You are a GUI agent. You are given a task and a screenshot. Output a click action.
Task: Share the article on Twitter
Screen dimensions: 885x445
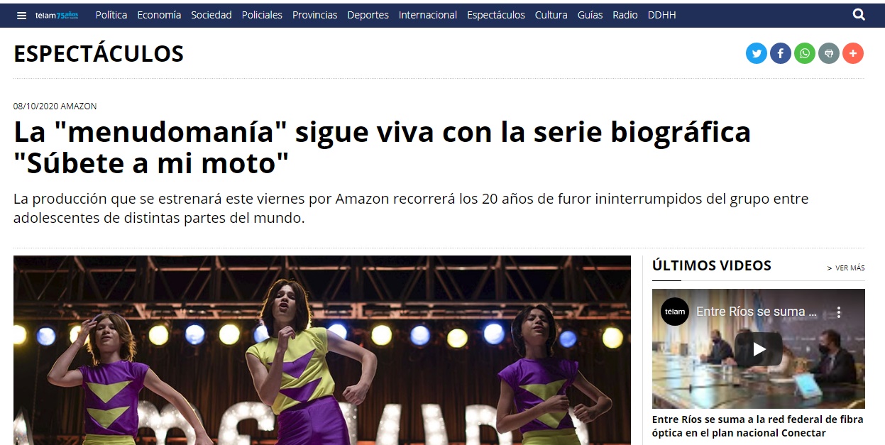point(757,53)
